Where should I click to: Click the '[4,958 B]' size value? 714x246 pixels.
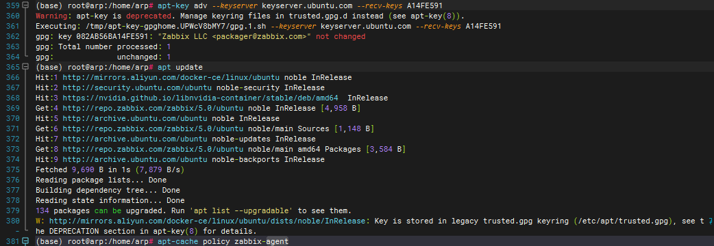click(x=341, y=109)
